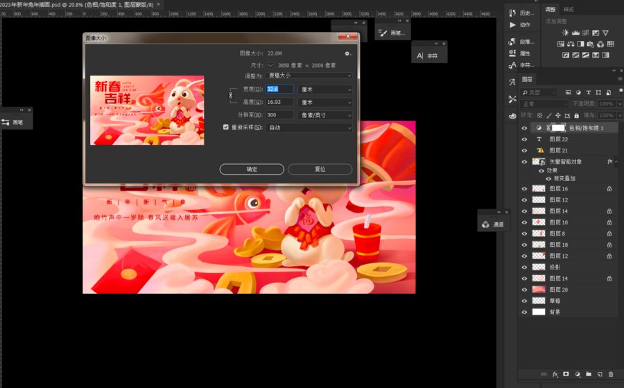
Task: Open the 通道 collapsed panel
Action: coord(493,224)
